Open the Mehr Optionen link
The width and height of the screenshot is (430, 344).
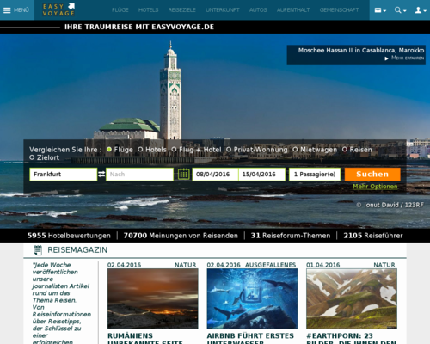pyautogui.click(x=375, y=187)
